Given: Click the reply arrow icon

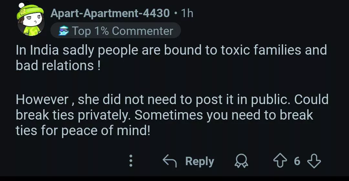Looking at the screenshot, I should [170, 161].
